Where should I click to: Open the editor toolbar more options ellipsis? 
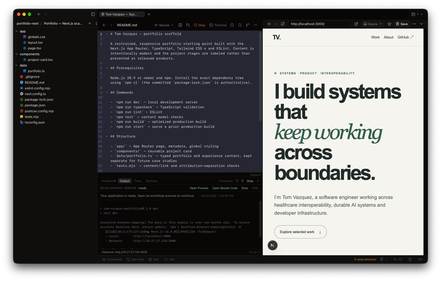coord(255,25)
